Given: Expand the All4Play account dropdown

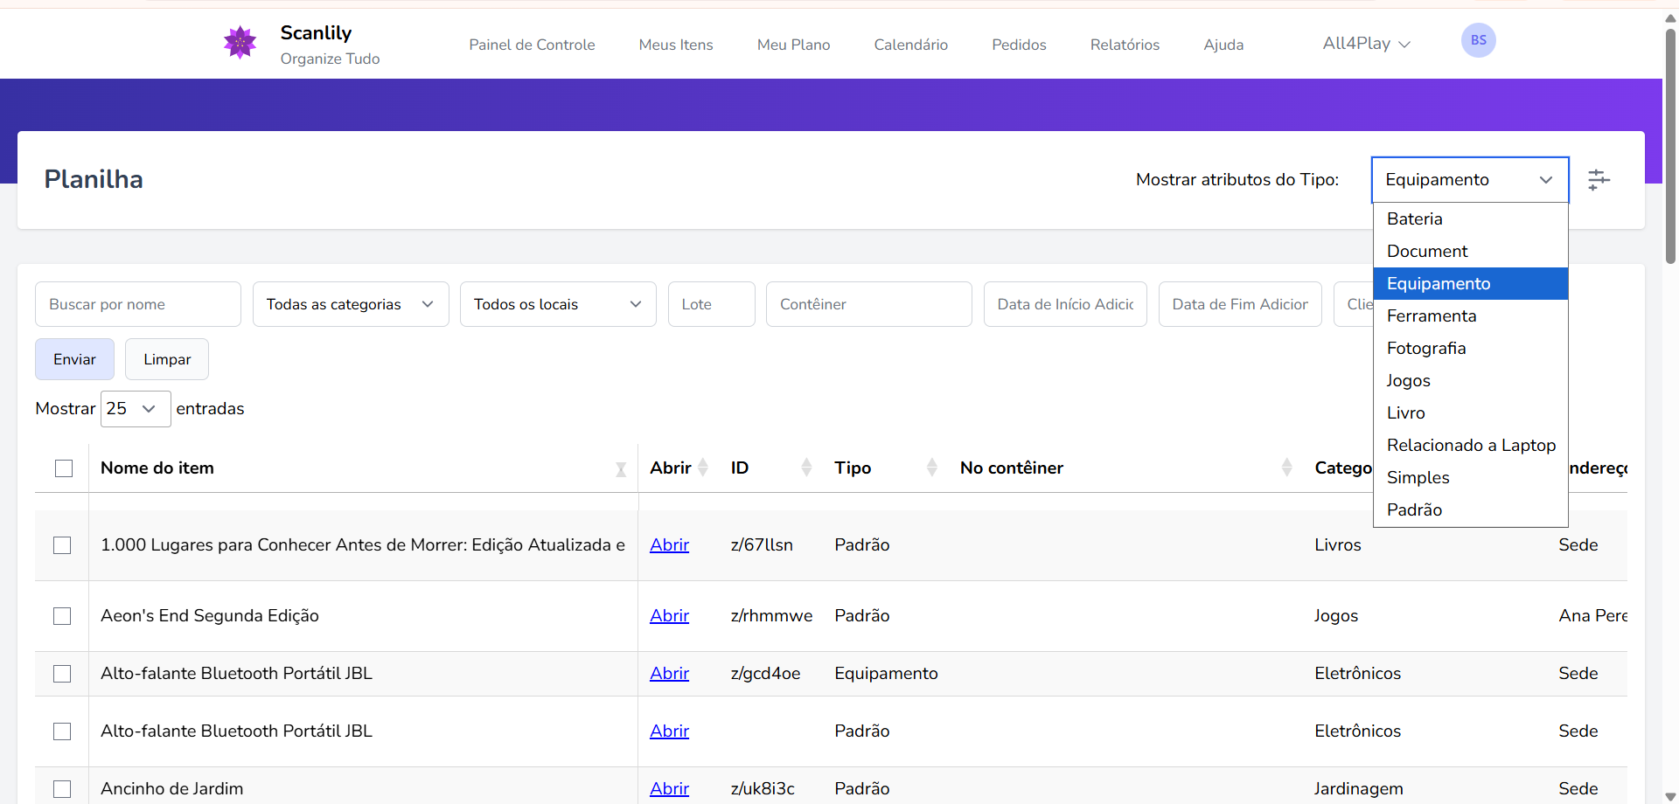Looking at the screenshot, I should pos(1366,44).
